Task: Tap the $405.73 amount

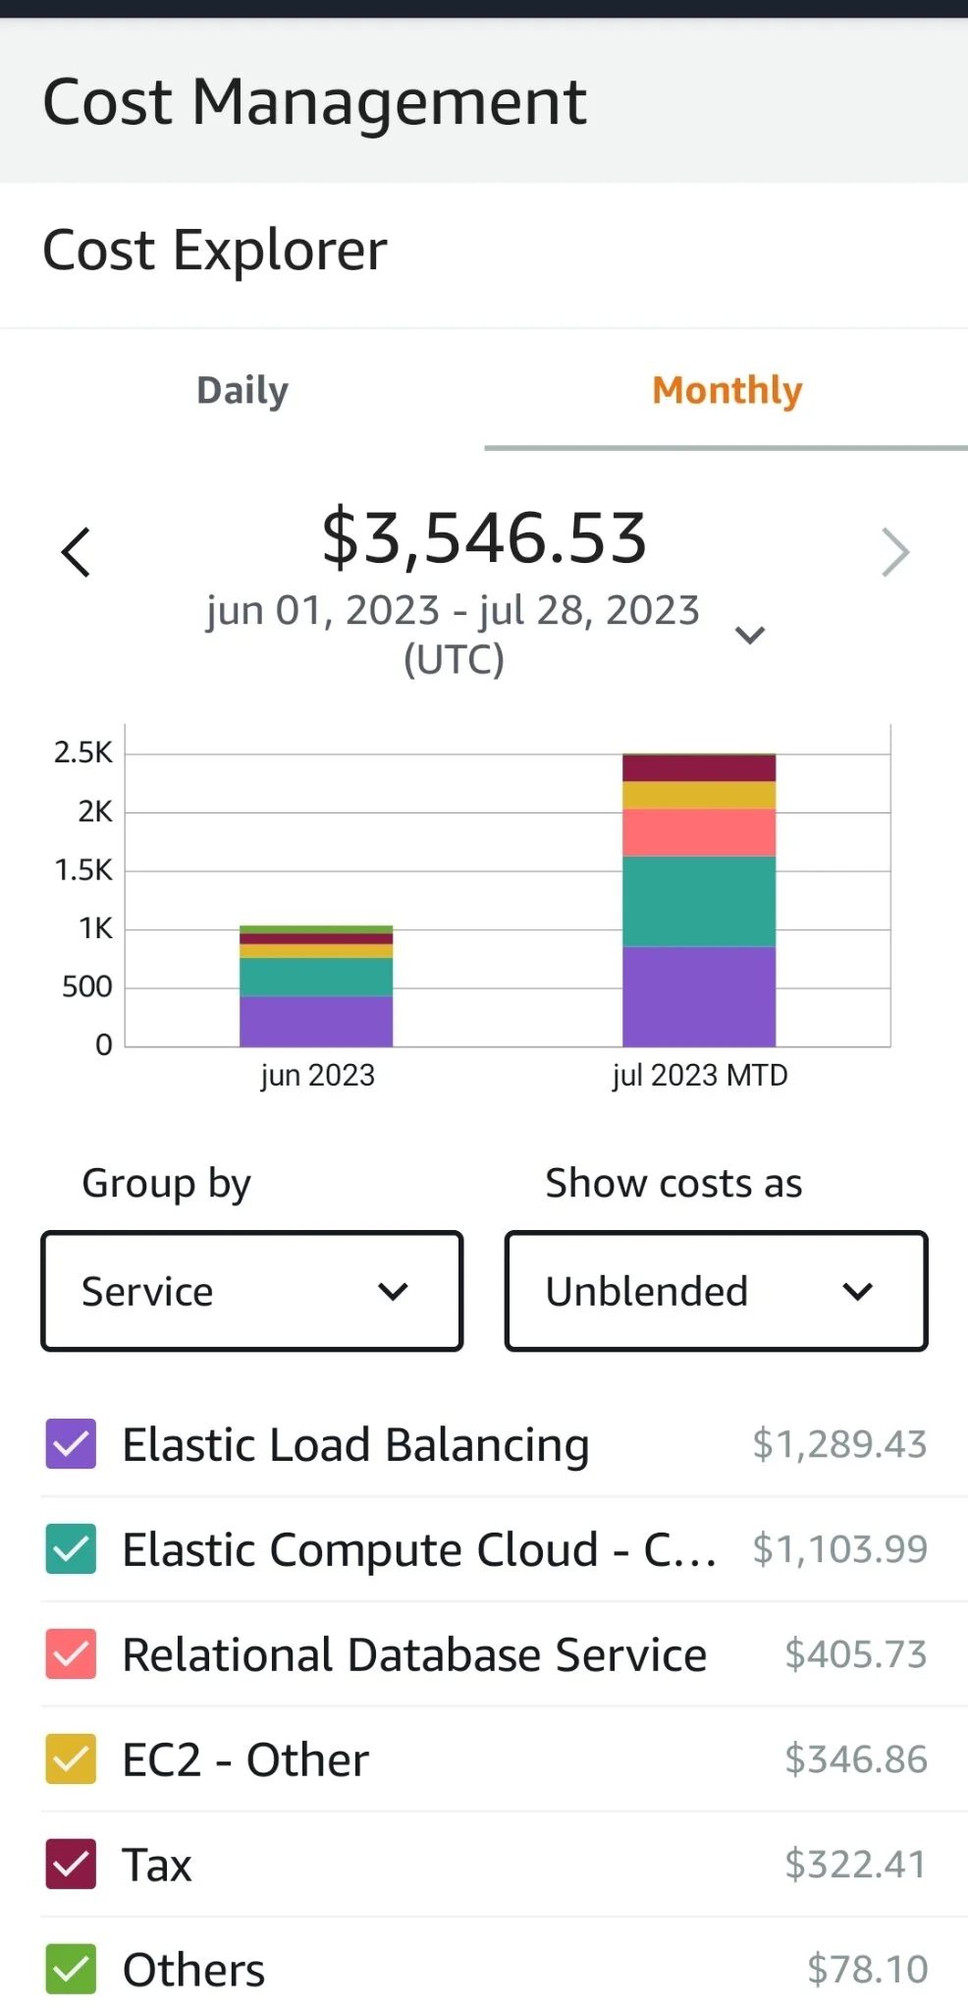Action: point(856,1654)
